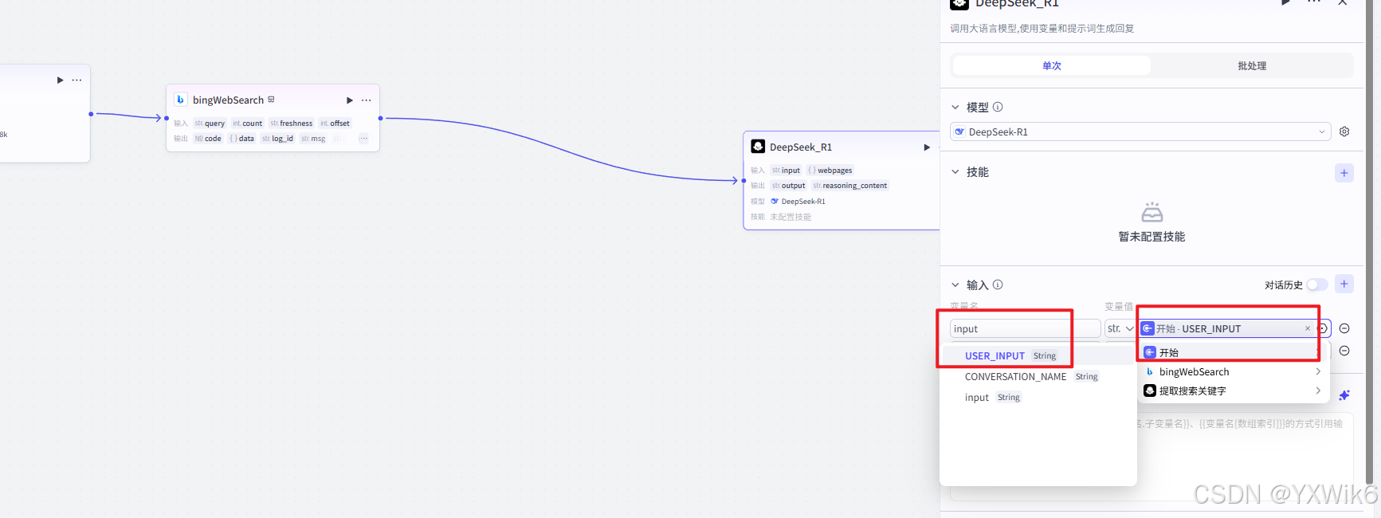Open the 开始 · USER_INPUT variable value selector
This screenshot has width=1381, height=518.
1234,328
